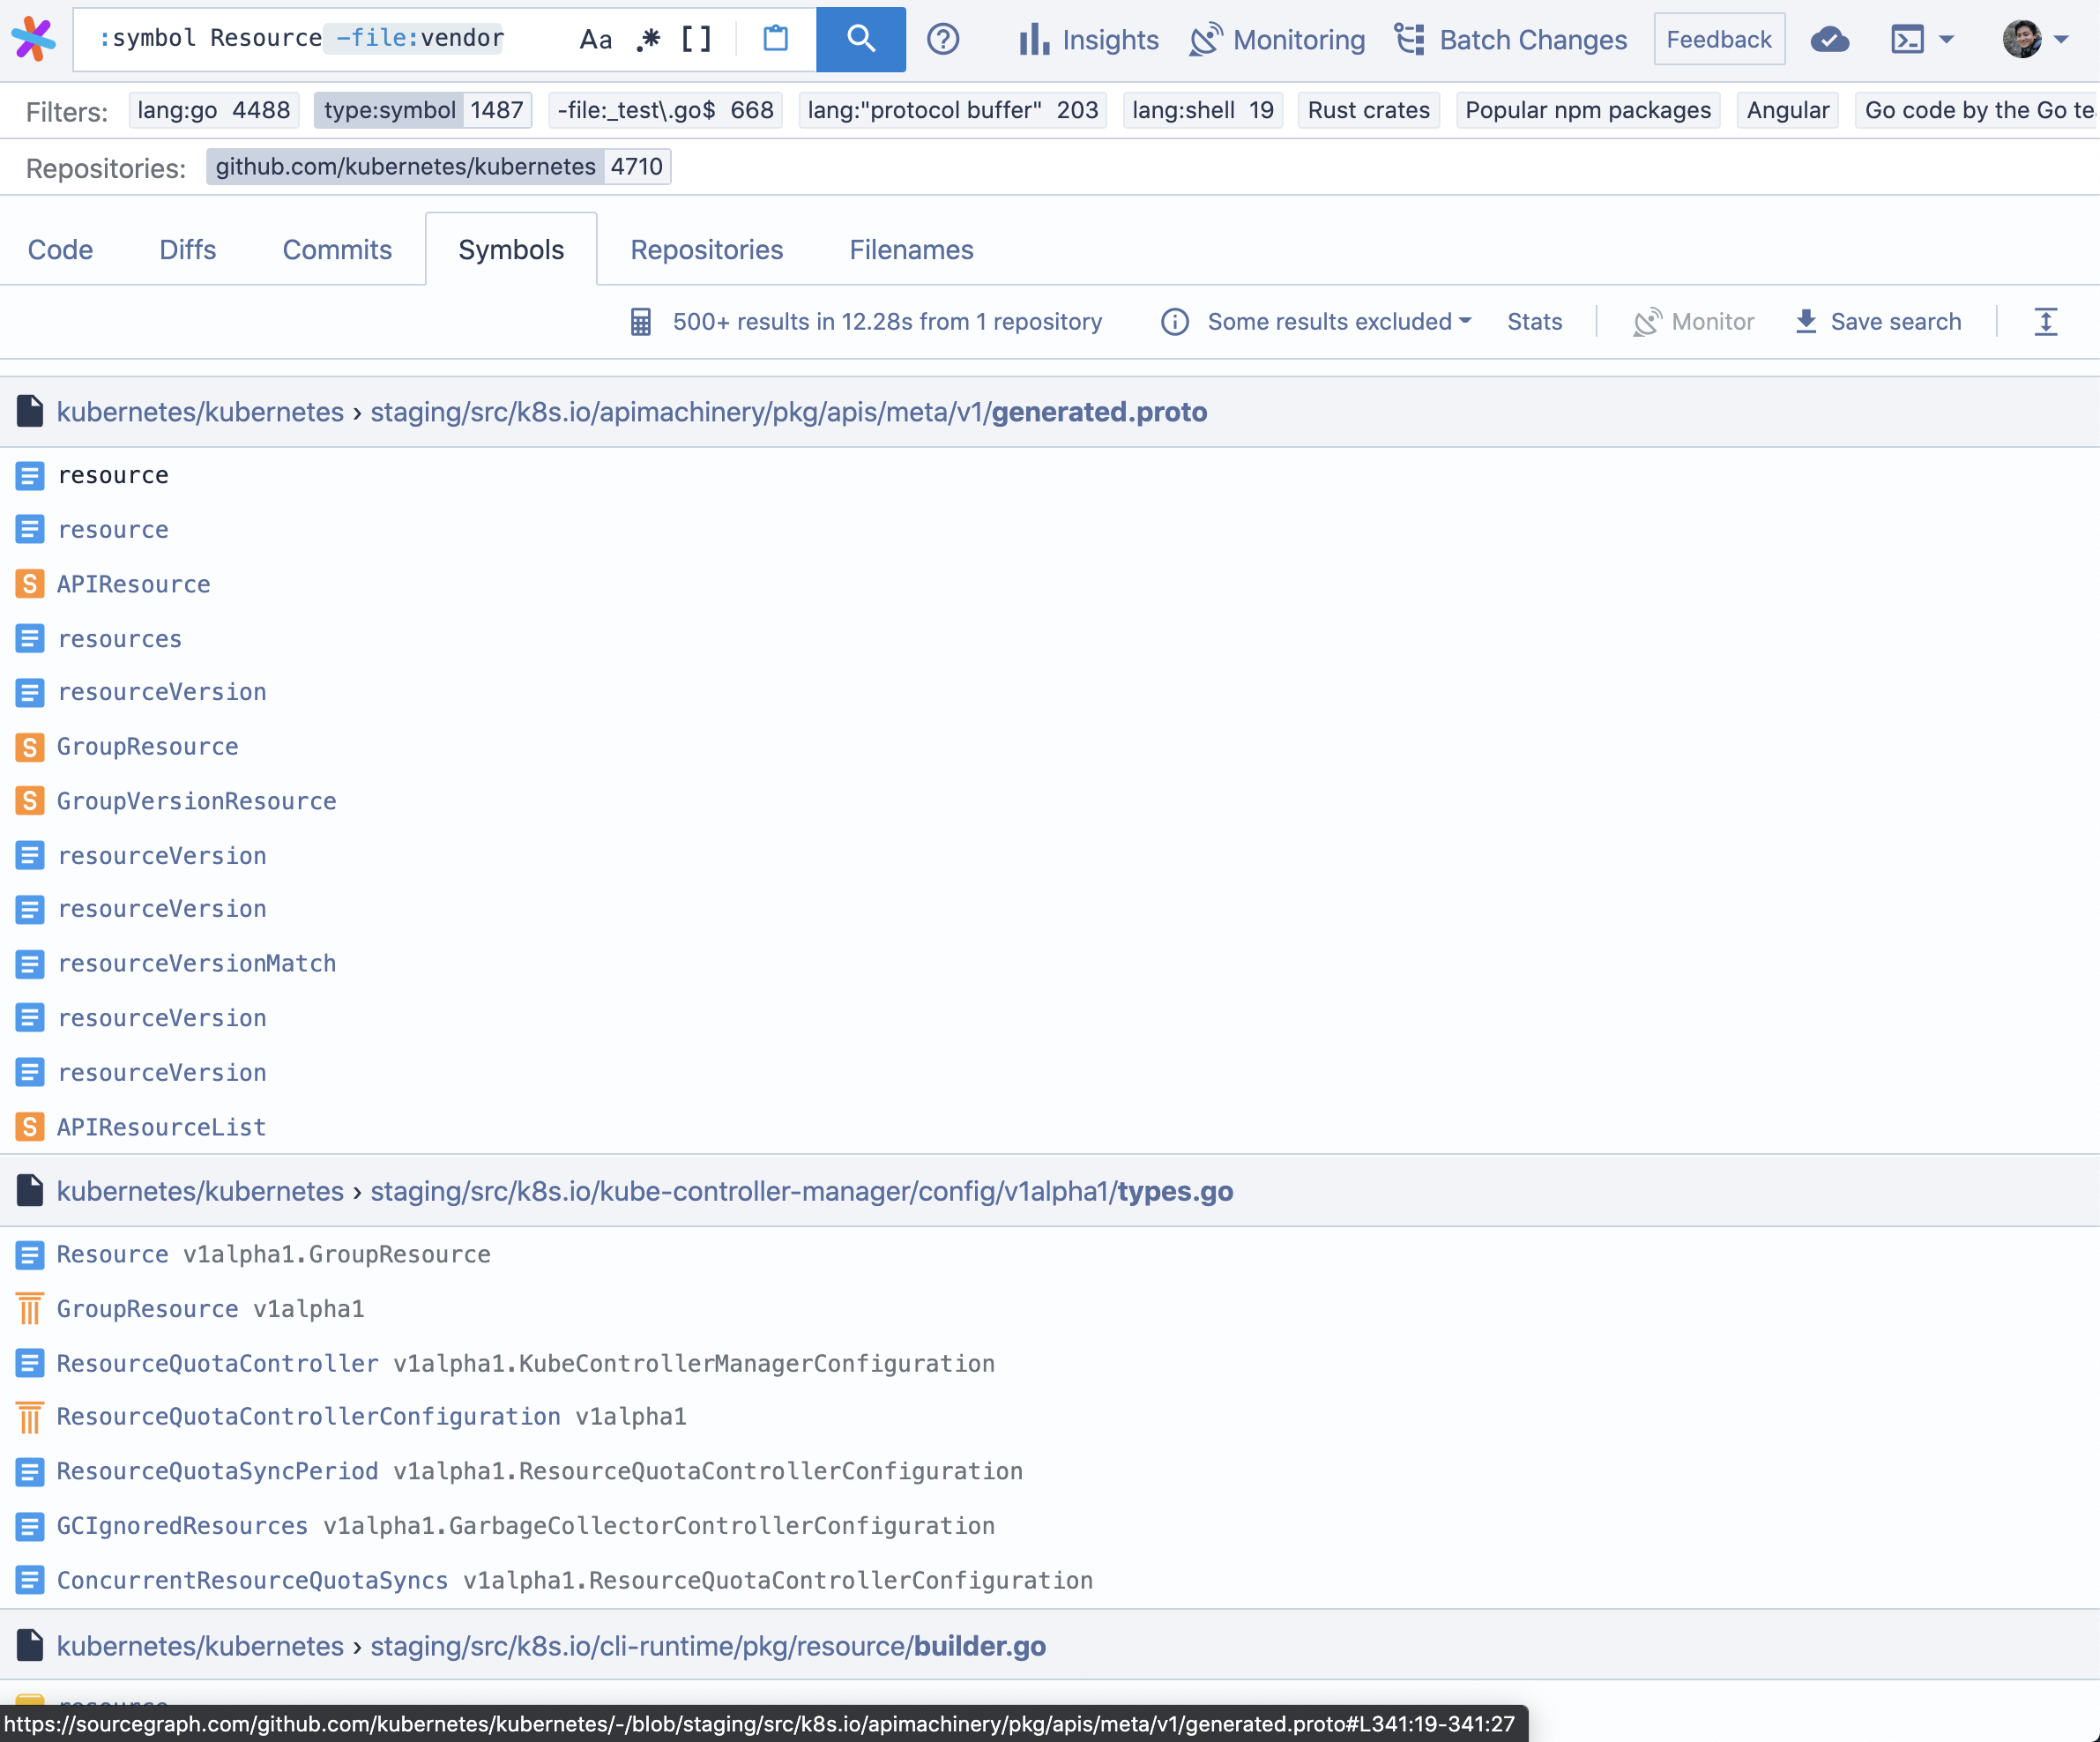The width and height of the screenshot is (2100, 1742).
Task: Click the blue search magnifier button
Action: pyautogui.click(x=860, y=39)
